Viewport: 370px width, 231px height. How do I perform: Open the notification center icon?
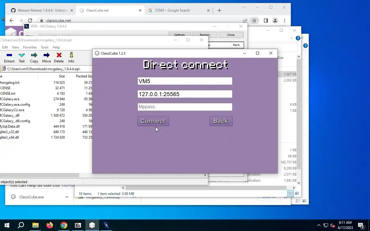pos(361,225)
